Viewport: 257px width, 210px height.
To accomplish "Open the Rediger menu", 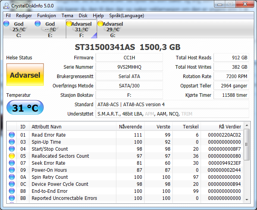I will 24,16.
